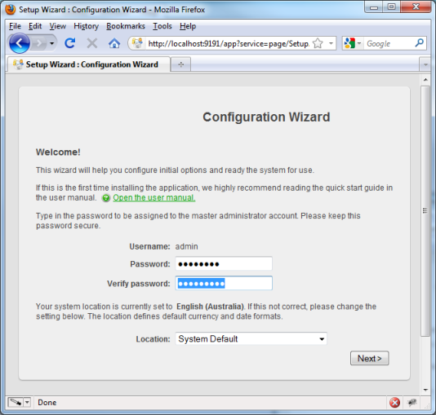The image size is (436, 415).
Task: Click the site identity icon in address bar
Action: [137, 43]
